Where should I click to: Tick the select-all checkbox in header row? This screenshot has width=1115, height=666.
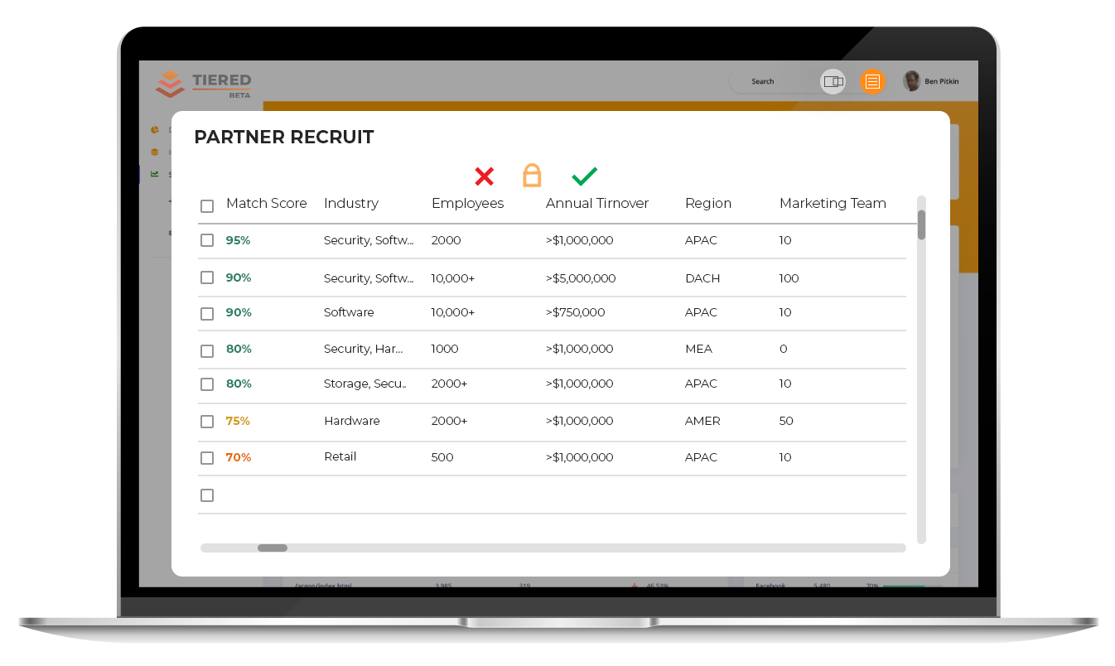tap(207, 206)
